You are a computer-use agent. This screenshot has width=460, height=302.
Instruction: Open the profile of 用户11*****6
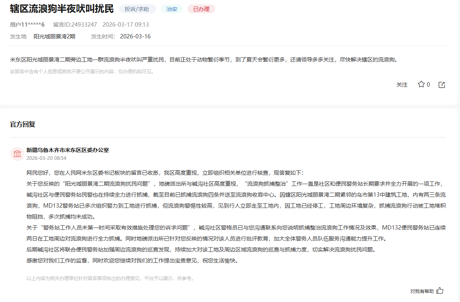pos(27,24)
